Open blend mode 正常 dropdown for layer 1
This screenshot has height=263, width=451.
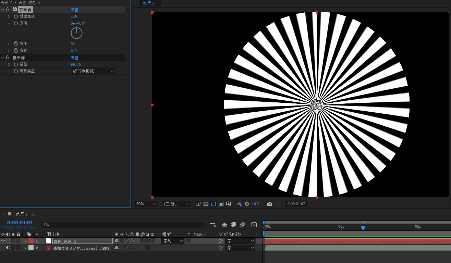point(173,241)
